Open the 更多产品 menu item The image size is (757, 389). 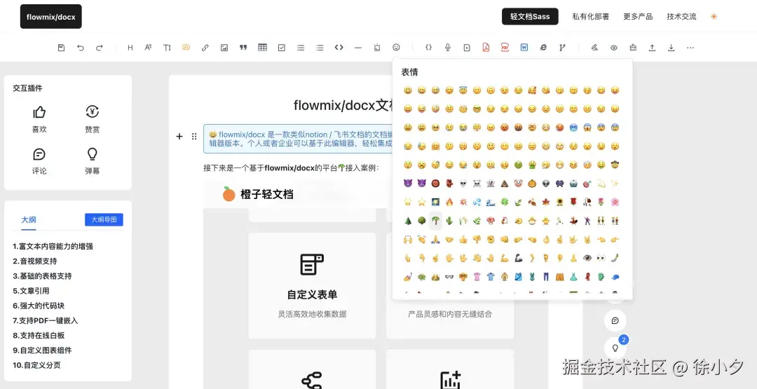(638, 16)
